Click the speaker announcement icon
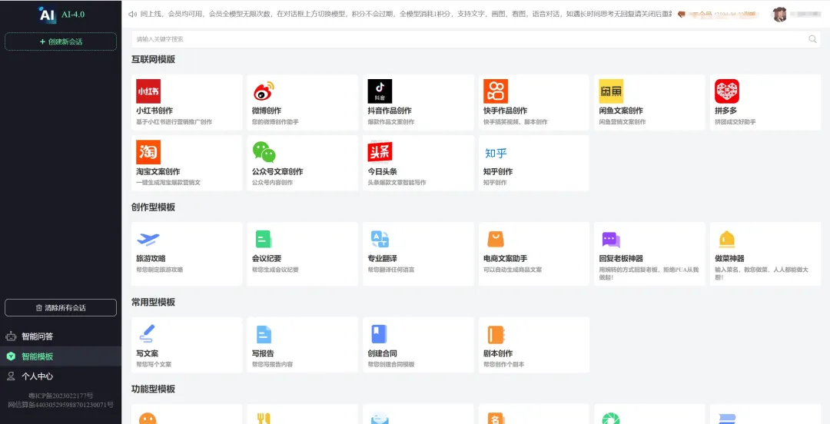 [132, 14]
